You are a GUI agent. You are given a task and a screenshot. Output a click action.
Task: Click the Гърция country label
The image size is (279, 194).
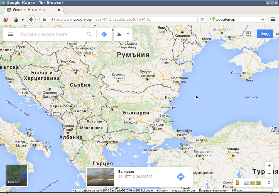(103, 163)
